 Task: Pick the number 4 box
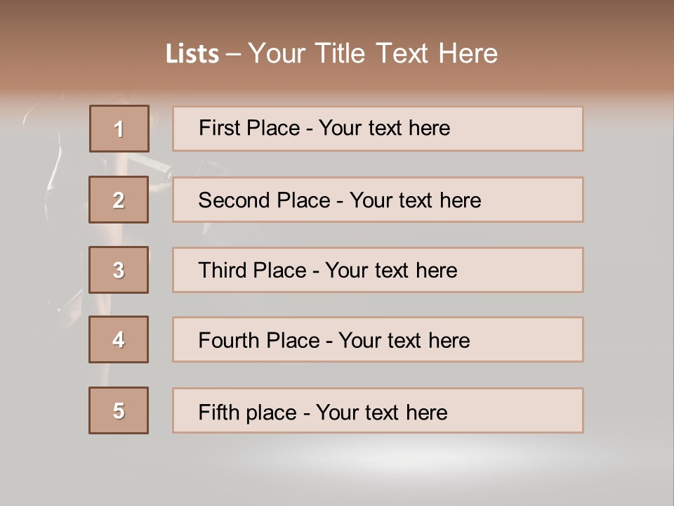pos(119,340)
